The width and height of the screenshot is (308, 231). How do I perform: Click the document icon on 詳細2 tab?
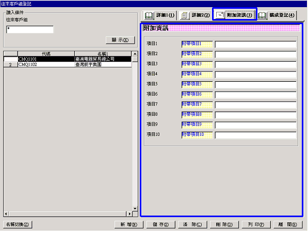(x=184, y=15)
